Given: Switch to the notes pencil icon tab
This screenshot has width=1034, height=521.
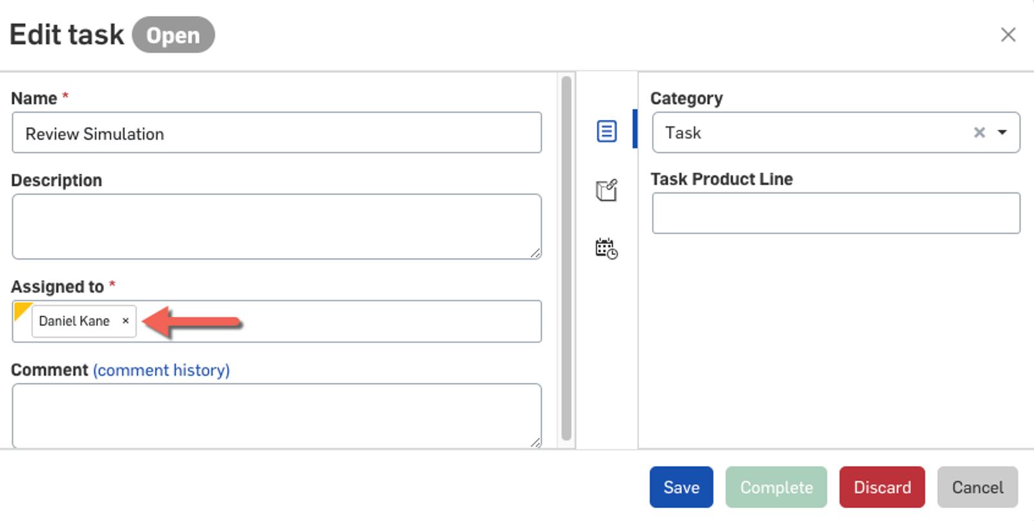Looking at the screenshot, I should 606,190.
